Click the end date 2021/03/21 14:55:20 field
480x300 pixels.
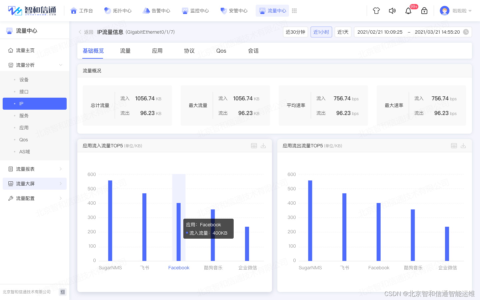pyautogui.click(x=437, y=32)
